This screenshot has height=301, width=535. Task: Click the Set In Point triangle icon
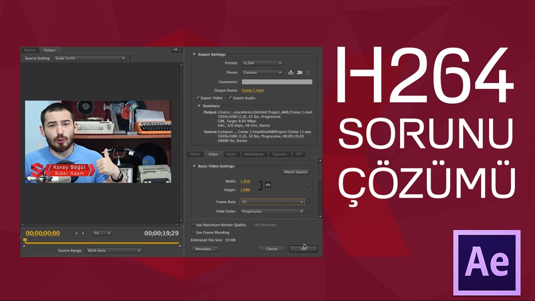[x=76, y=233]
